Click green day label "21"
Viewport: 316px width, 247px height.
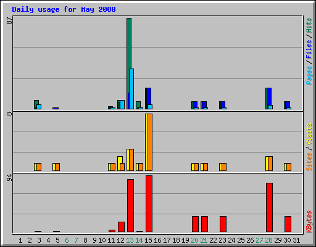click(204, 240)
